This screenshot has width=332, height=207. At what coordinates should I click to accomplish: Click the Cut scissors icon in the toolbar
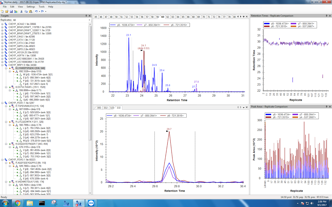22,11
